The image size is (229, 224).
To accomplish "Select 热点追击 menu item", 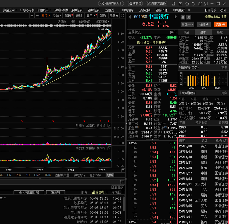I will [x=145, y=10].
